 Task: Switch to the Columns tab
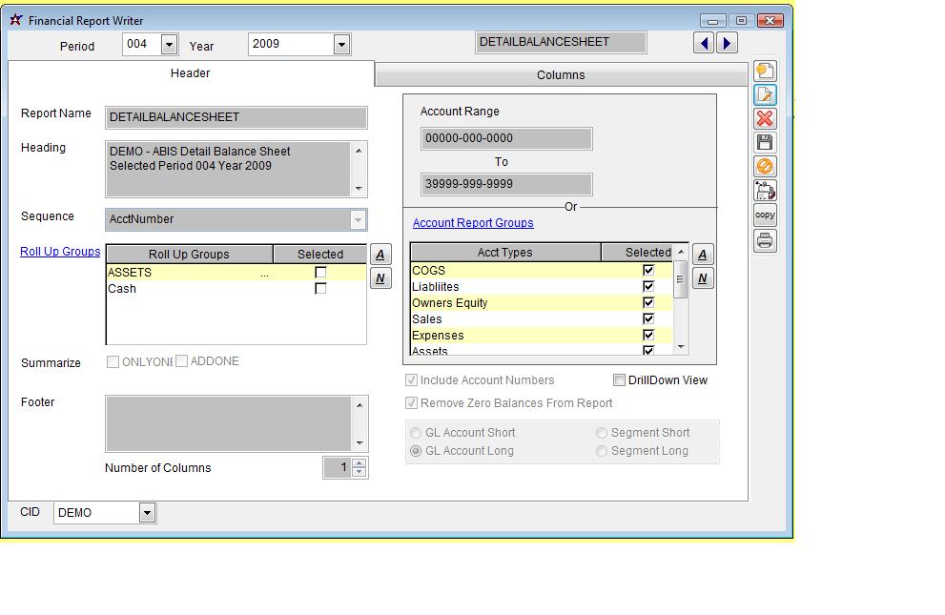pos(561,75)
